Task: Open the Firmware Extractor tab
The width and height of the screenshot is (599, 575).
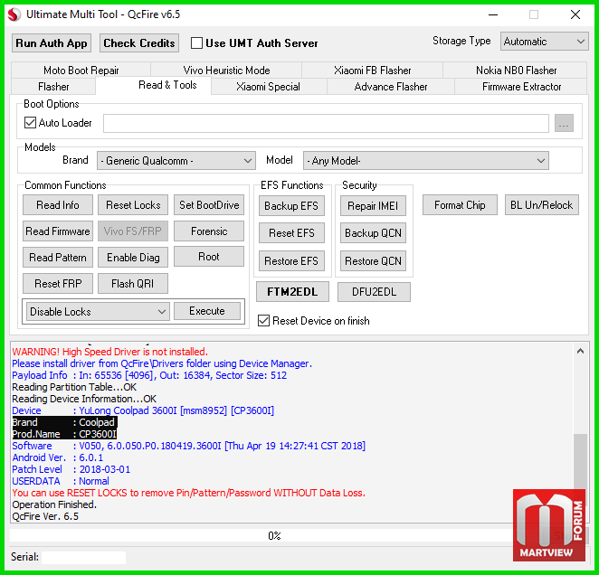Action: (x=521, y=87)
